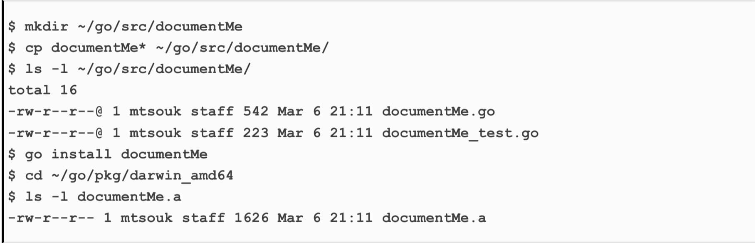Click the documentMe.a filename in output
This screenshot has height=243, width=756.
pos(434,218)
